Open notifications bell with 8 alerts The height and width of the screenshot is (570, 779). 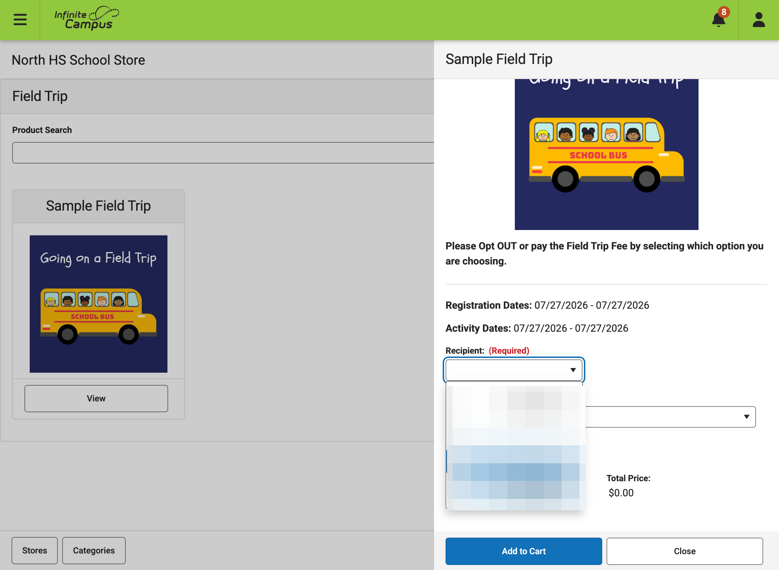pyautogui.click(x=720, y=18)
